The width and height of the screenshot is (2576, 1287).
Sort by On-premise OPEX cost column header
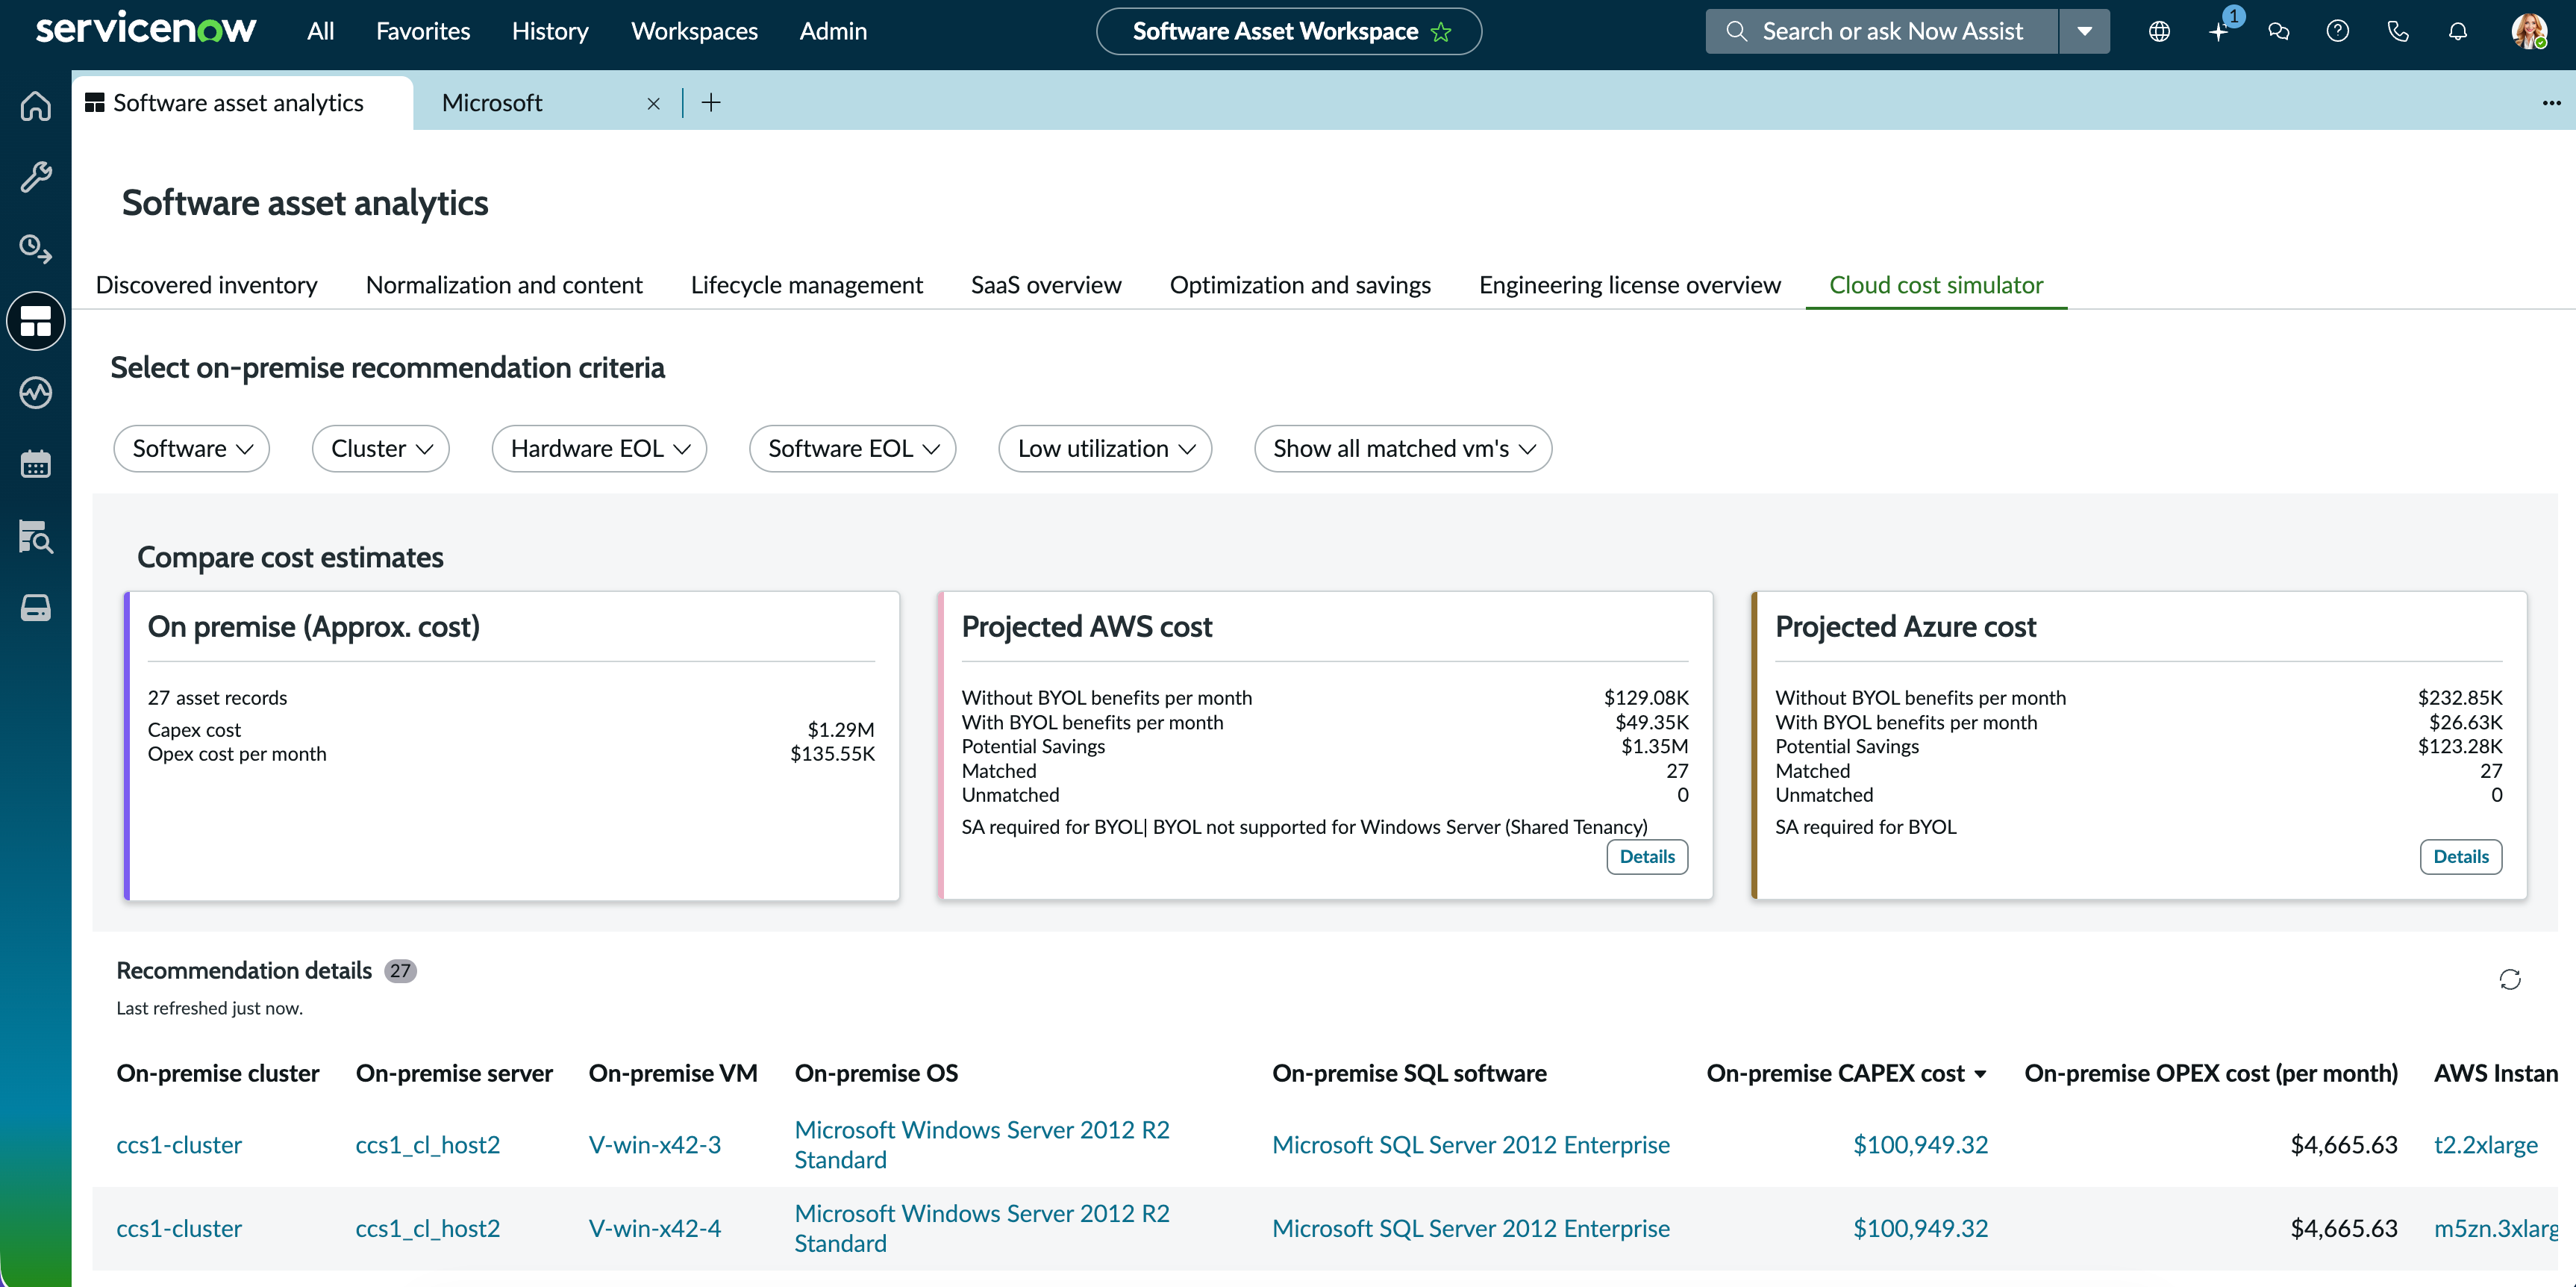click(x=2211, y=1074)
